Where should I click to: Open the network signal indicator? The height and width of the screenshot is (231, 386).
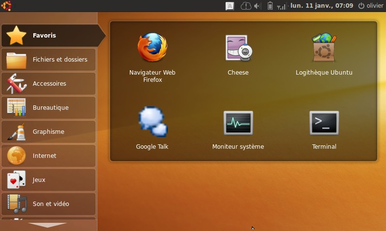[x=281, y=6]
